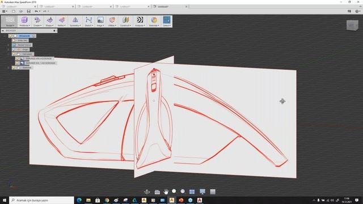Select the Zoom magnifier tool
This screenshot has width=363, height=204.
coord(174,191)
